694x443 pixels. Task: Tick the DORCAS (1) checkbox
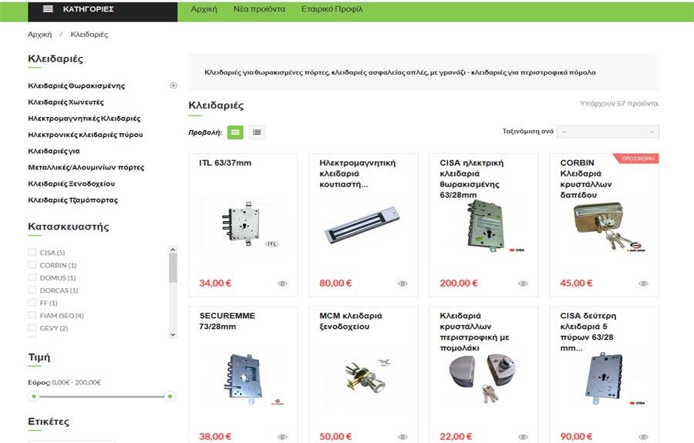pos(32,290)
